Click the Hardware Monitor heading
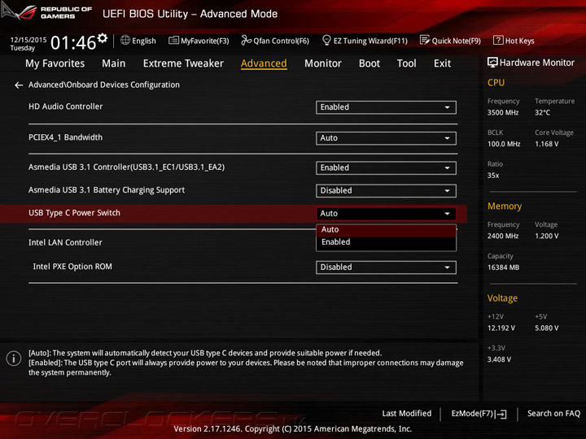This screenshot has height=439, width=586. coord(536,63)
